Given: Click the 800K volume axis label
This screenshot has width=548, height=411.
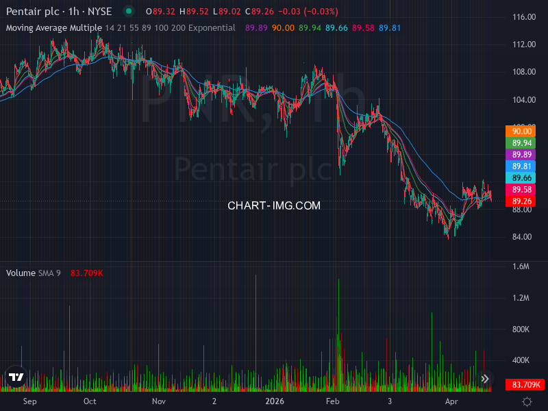Looking at the screenshot, I should click(x=521, y=329).
